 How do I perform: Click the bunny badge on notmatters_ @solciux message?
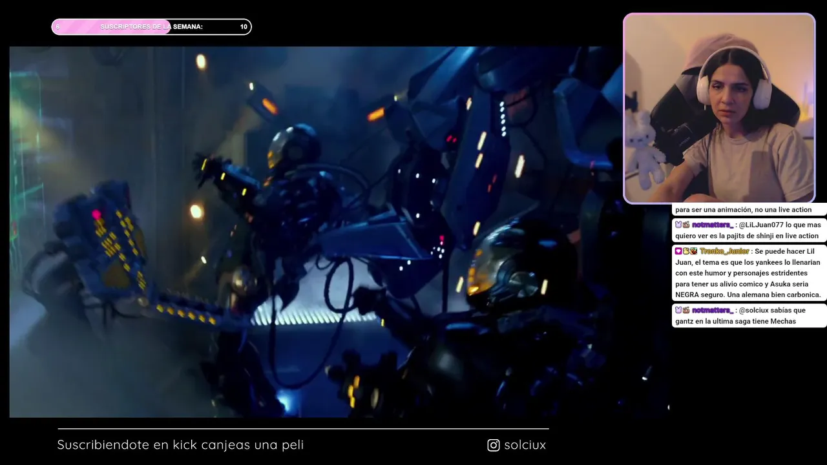click(x=678, y=310)
